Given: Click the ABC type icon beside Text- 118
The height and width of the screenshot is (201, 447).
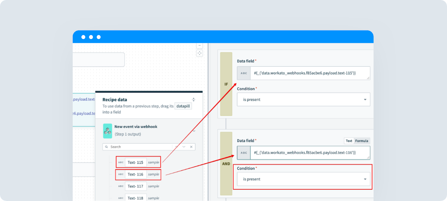Looking at the screenshot, I should (121, 198).
